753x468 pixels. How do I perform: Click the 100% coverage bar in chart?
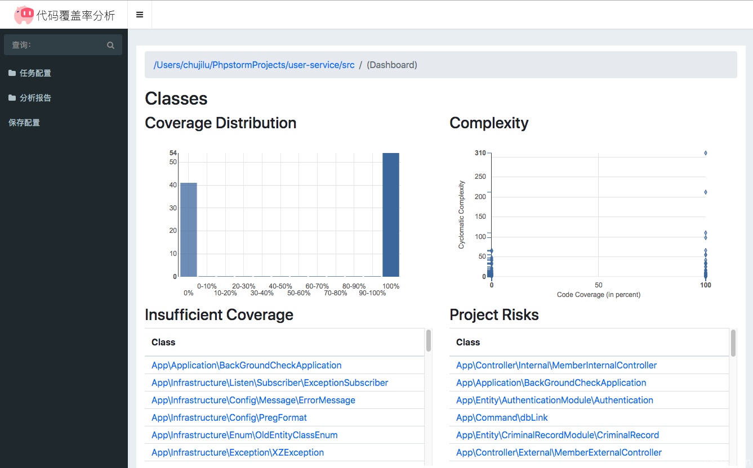(x=390, y=214)
